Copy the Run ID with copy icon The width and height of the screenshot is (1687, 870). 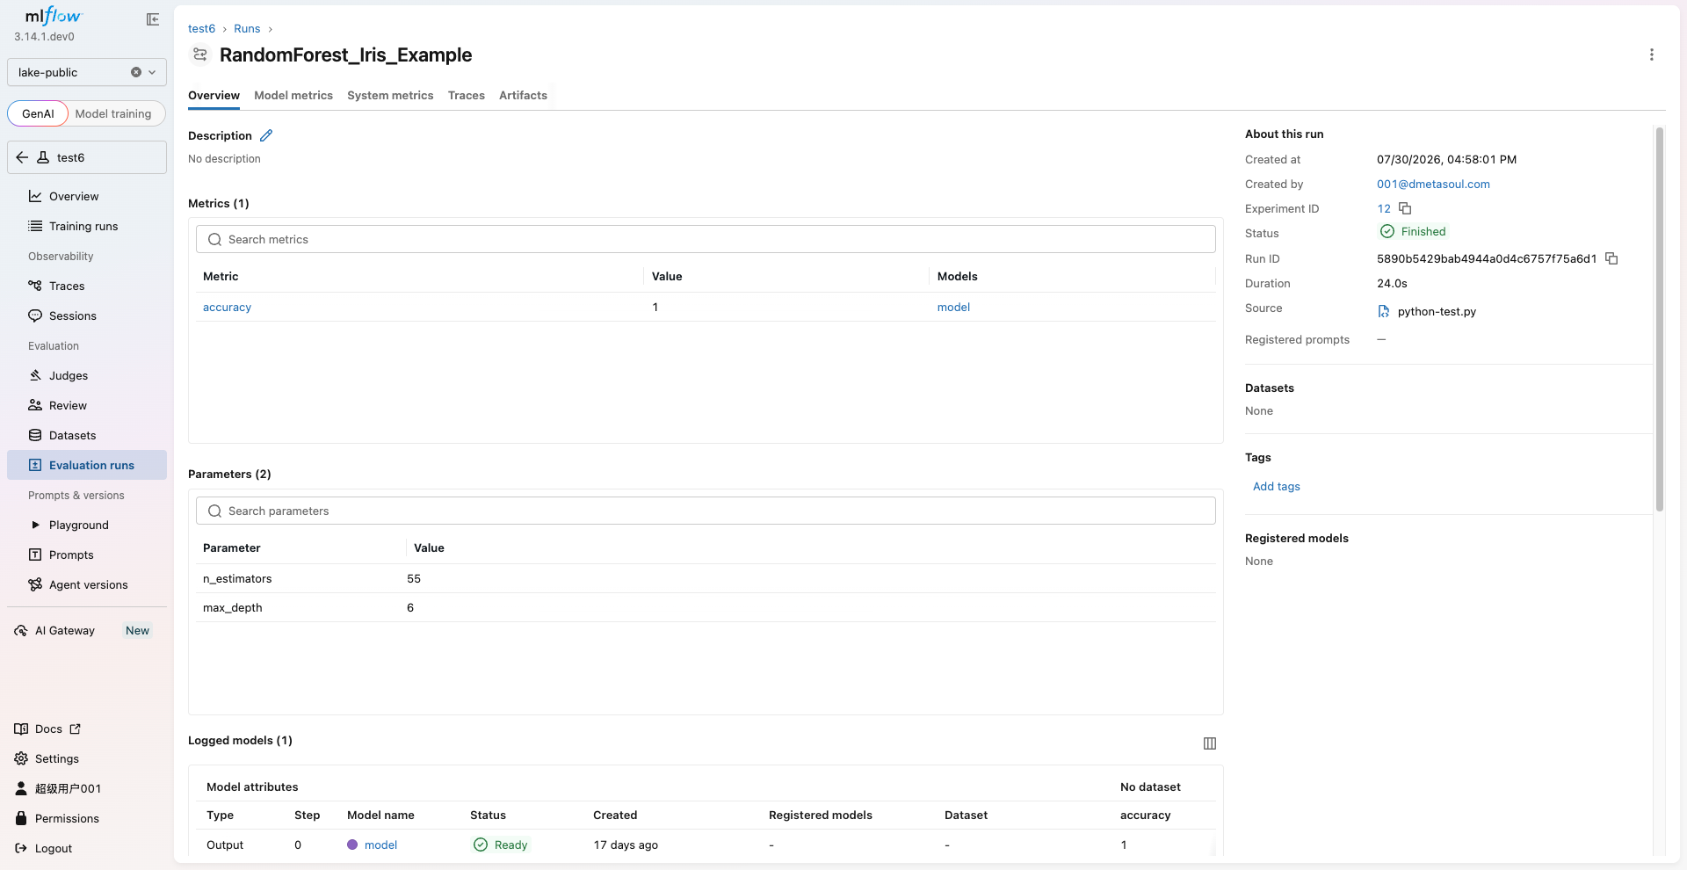(1611, 258)
